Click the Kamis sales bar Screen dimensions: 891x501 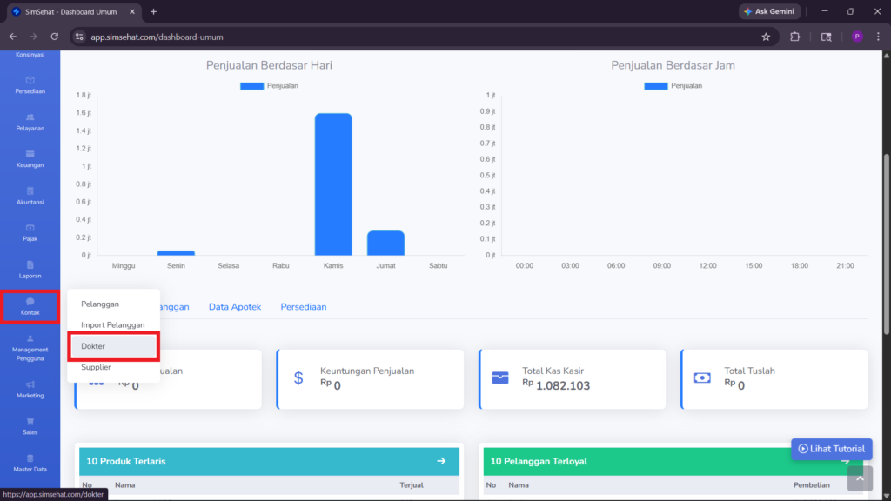point(333,184)
